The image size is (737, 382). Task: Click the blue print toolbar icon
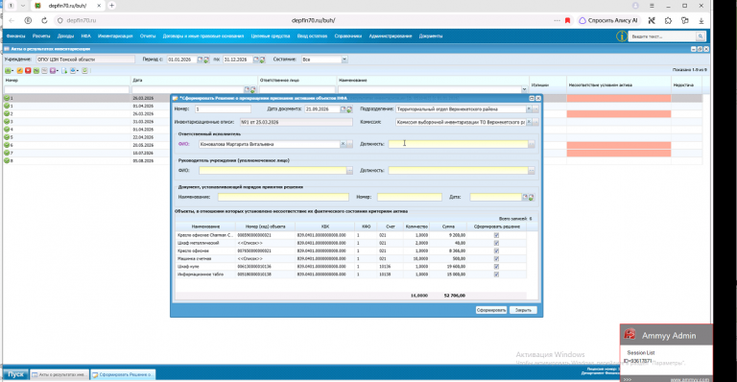coord(73,71)
